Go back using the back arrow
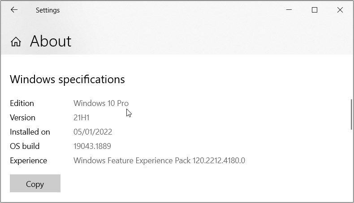Viewport: 354px width, 203px height. [x=14, y=10]
